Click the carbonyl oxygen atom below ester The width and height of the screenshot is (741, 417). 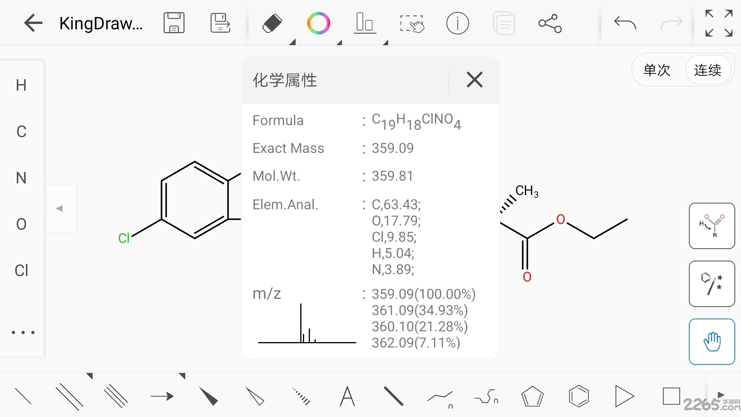tap(527, 277)
